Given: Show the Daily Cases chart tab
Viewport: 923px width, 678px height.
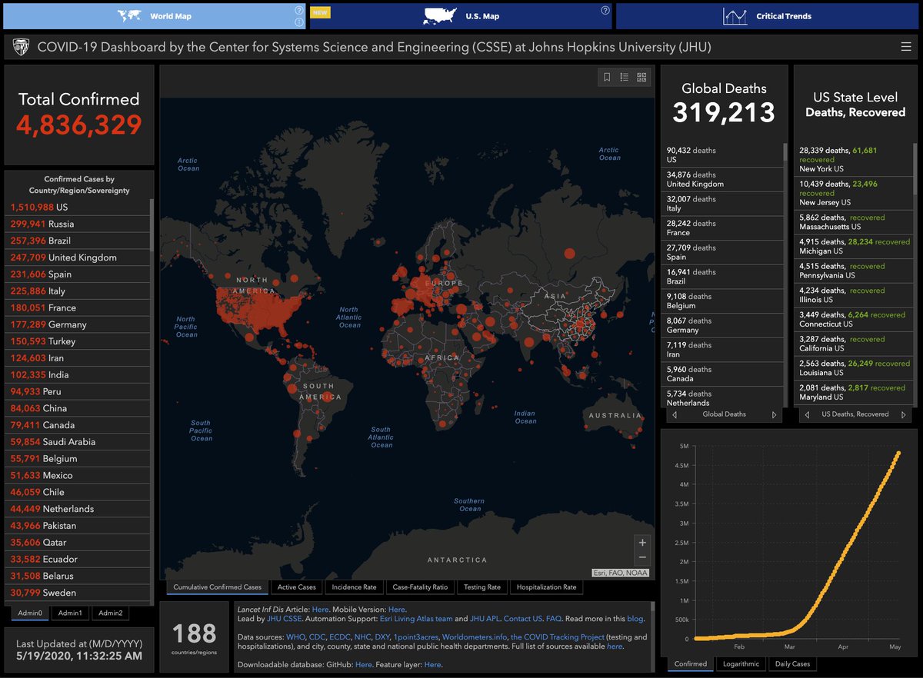Looking at the screenshot, I should (x=792, y=664).
